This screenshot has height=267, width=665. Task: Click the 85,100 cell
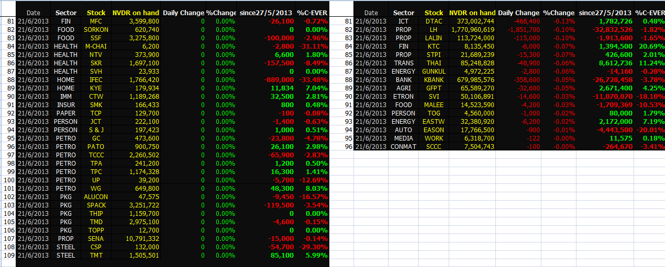[x=267, y=256]
